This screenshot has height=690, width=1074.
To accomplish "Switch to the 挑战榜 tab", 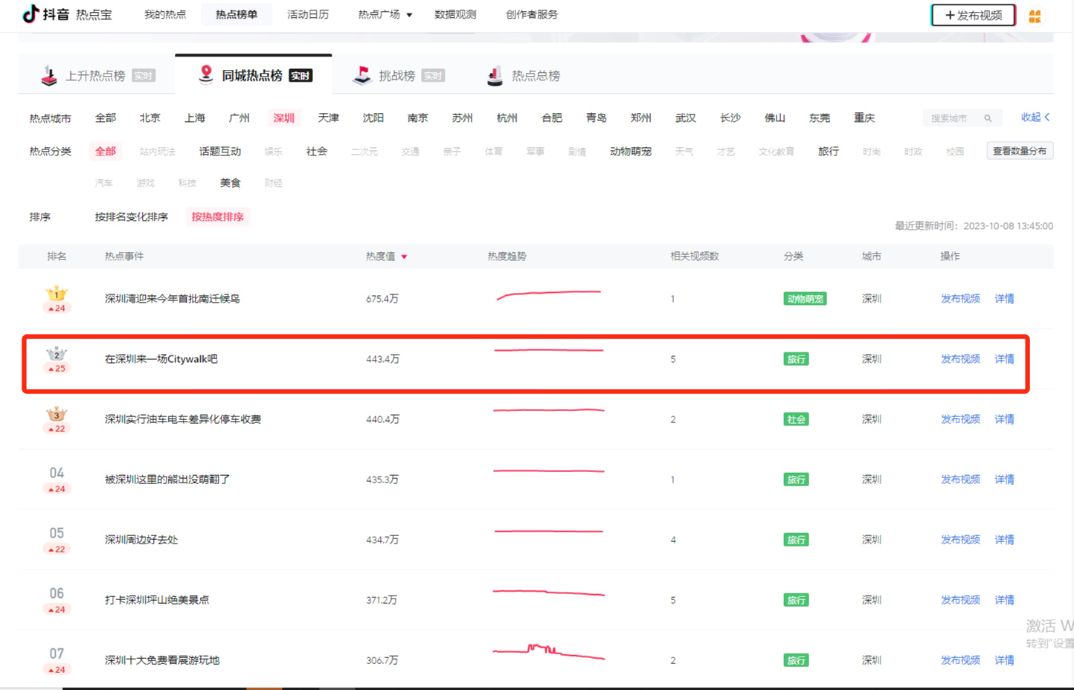I will [397, 76].
